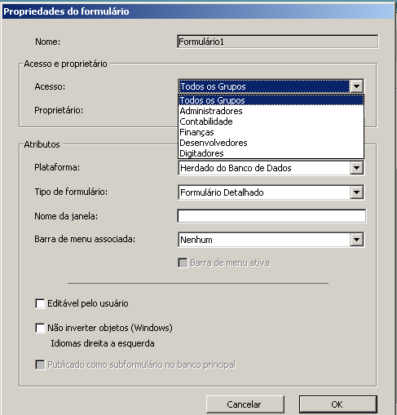Collapse the Acesso dropdown arrow
This screenshot has height=415, width=397.
[356, 86]
